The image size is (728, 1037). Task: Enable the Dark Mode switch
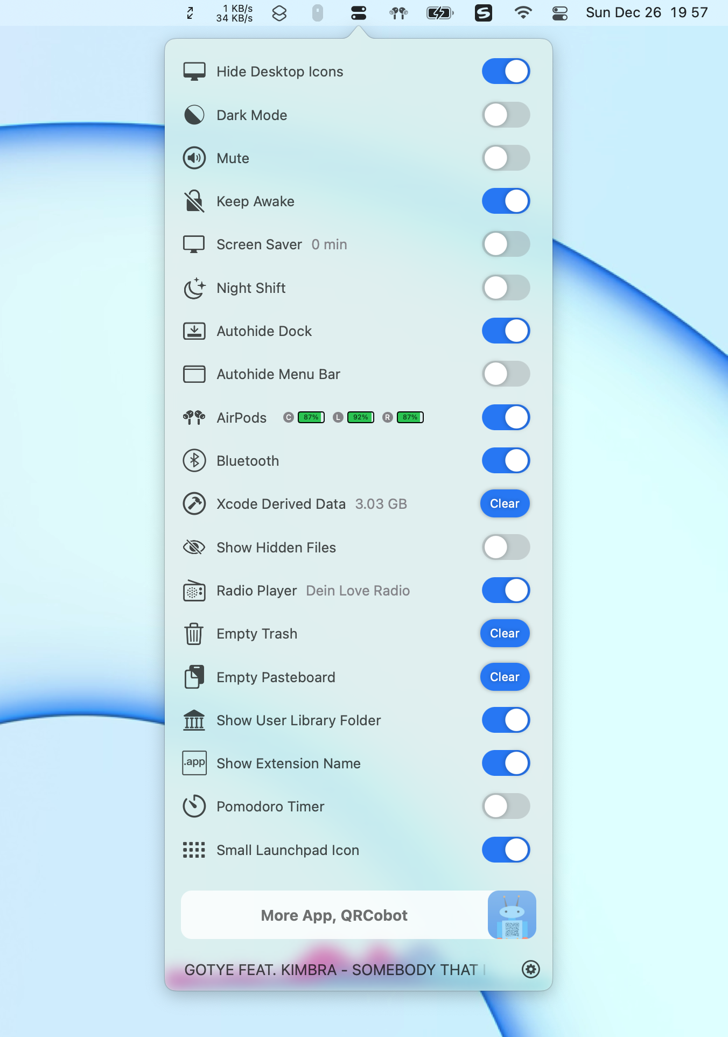(506, 115)
